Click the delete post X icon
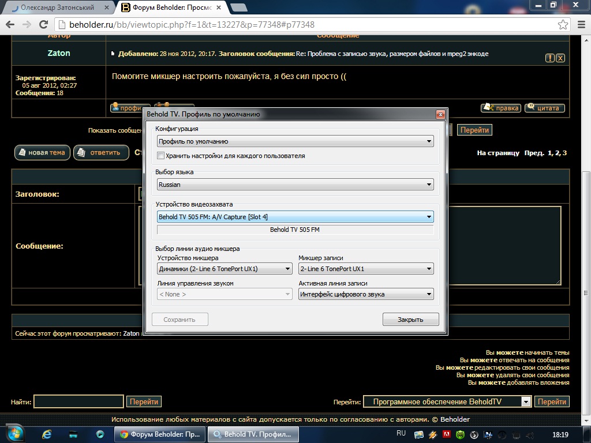The width and height of the screenshot is (591, 443). tap(560, 58)
